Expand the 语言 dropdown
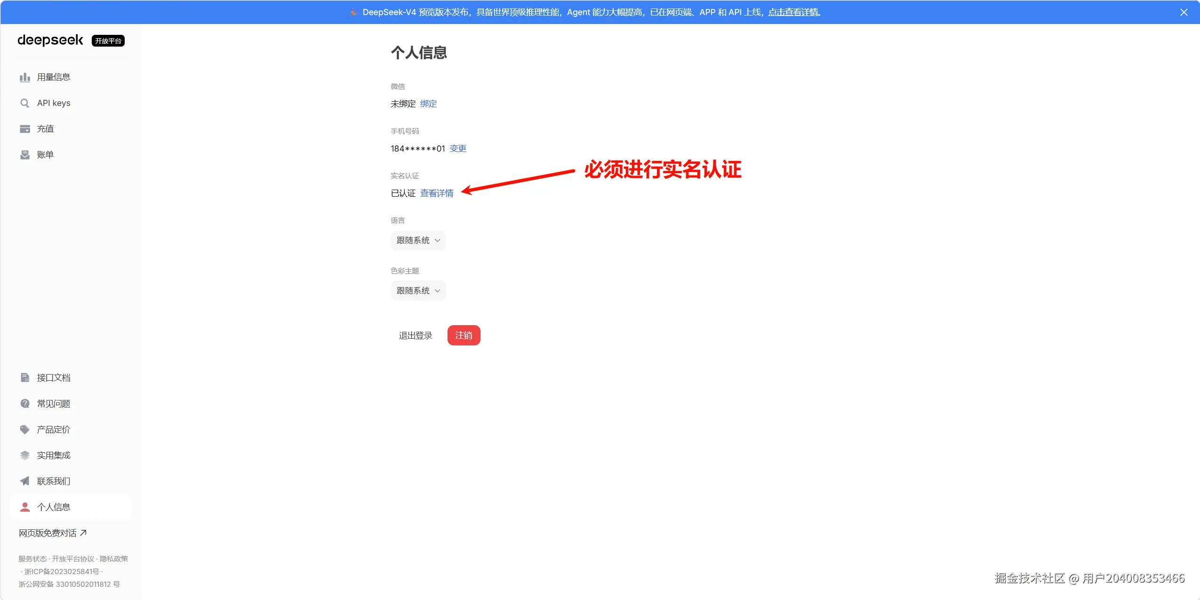This screenshot has height=600, width=1200. tap(418, 240)
